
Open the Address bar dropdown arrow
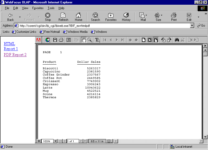click(192, 26)
